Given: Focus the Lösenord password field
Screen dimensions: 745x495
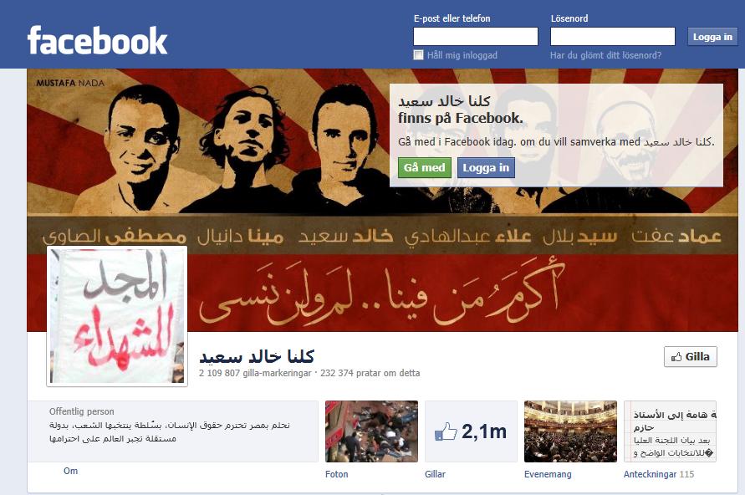Looking at the screenshot, I should pyautogui.click(x=612, y=37).
